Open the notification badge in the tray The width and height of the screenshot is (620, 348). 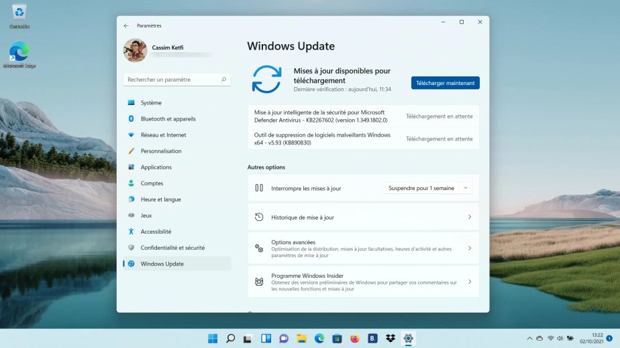click(x=609, y=339)
